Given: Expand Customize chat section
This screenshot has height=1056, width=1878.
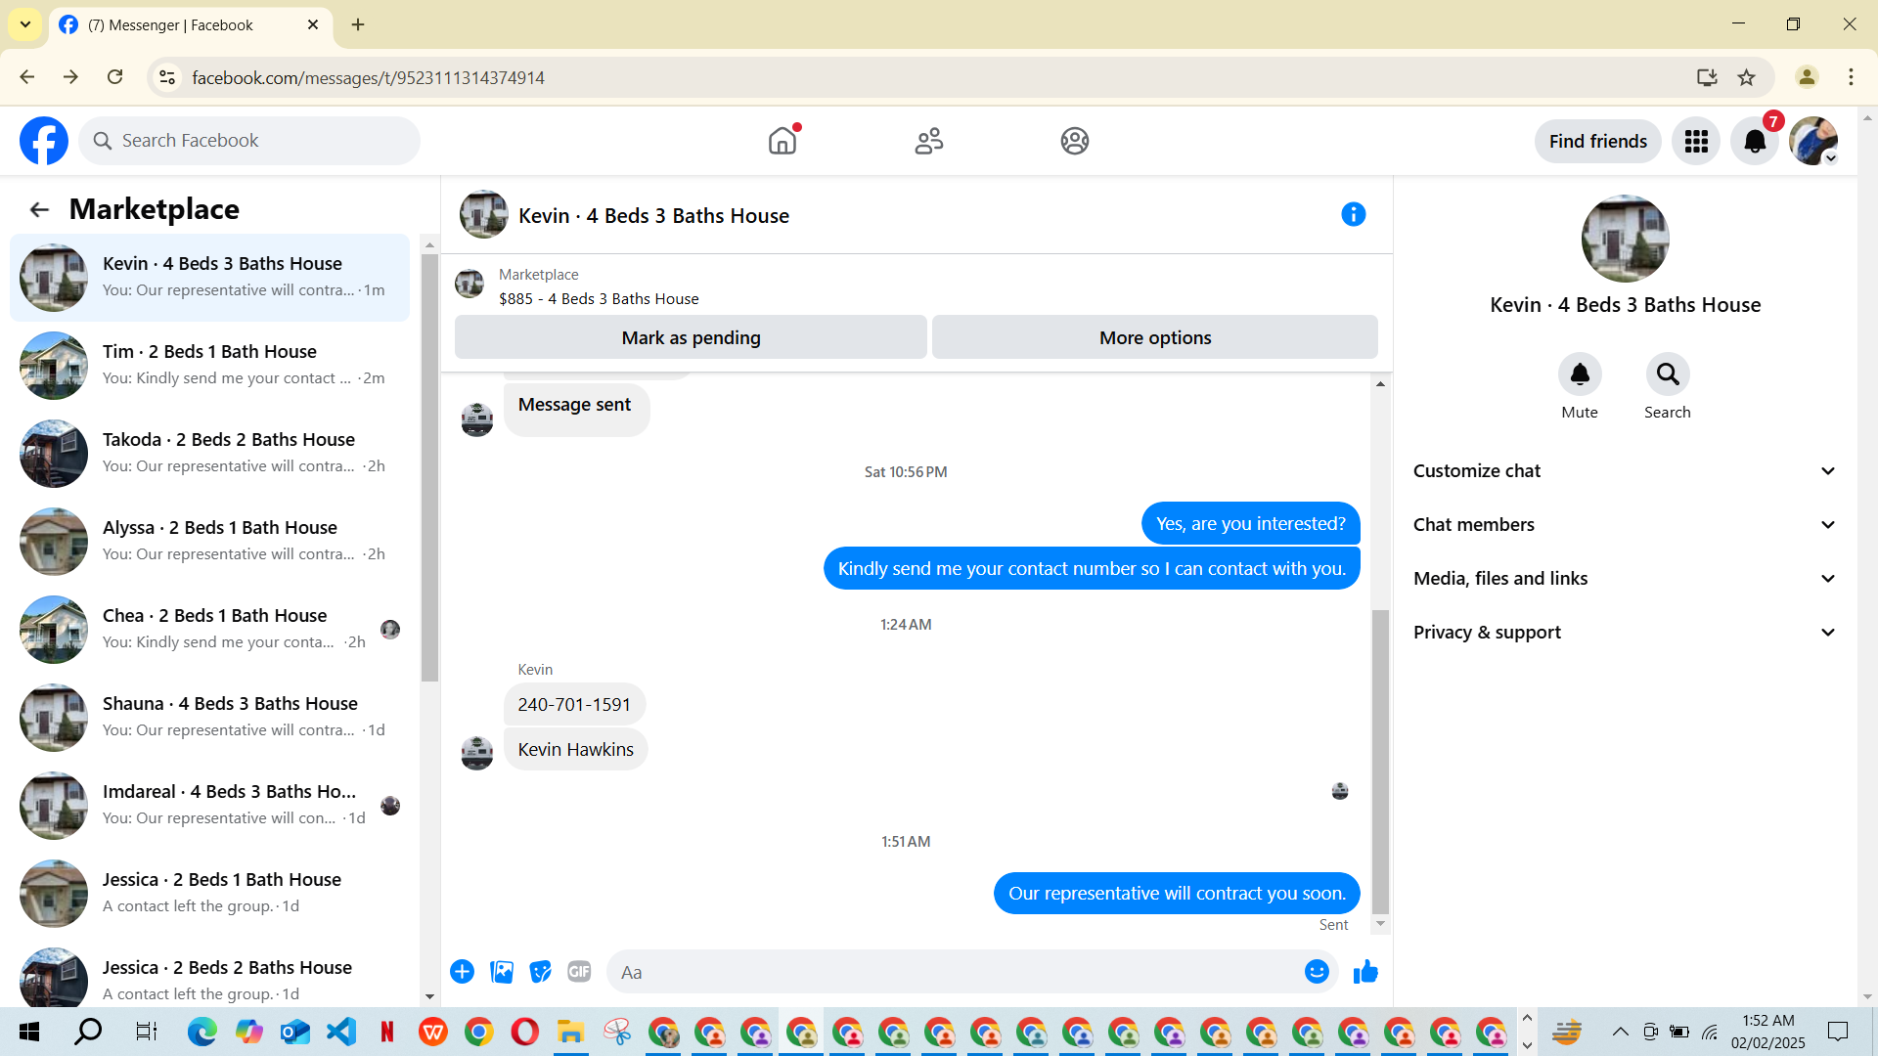Looking at the screenshot, I should [1625, 471].
